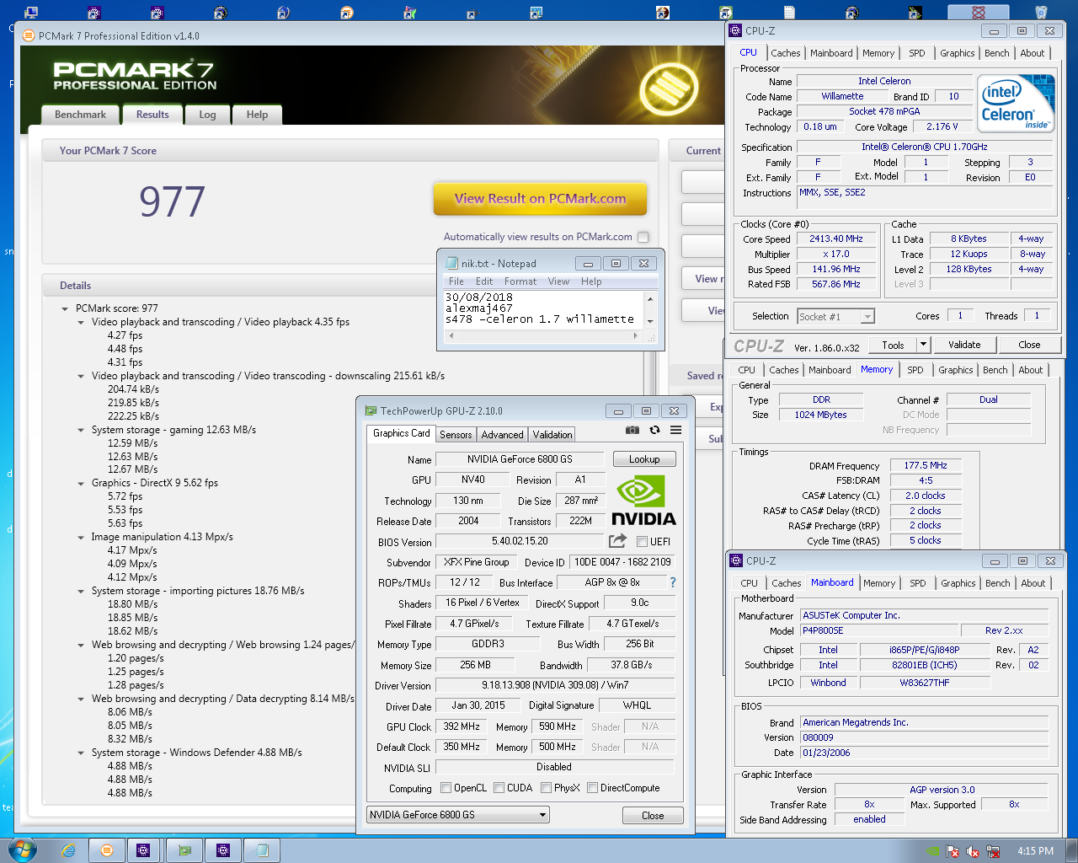Click title icon of Mainboard CPU-Z window
Screen dimensions: 1078x863
coord(736,560)
